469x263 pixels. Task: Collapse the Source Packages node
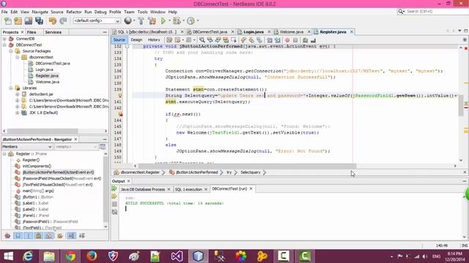(x=11, y=51)
